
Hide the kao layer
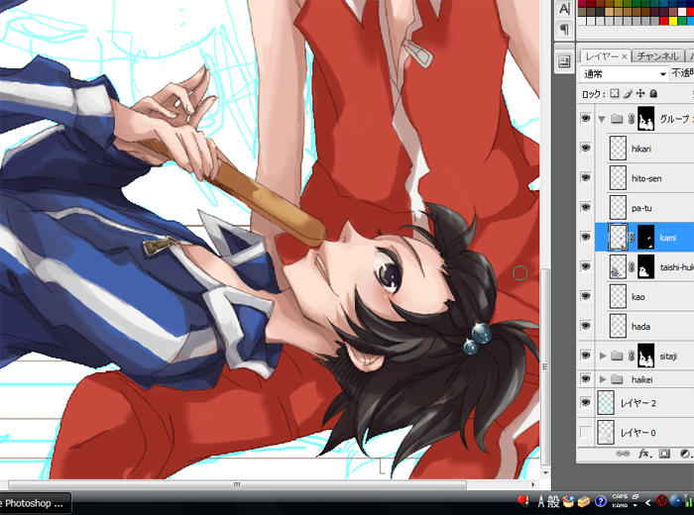(586, 296)
